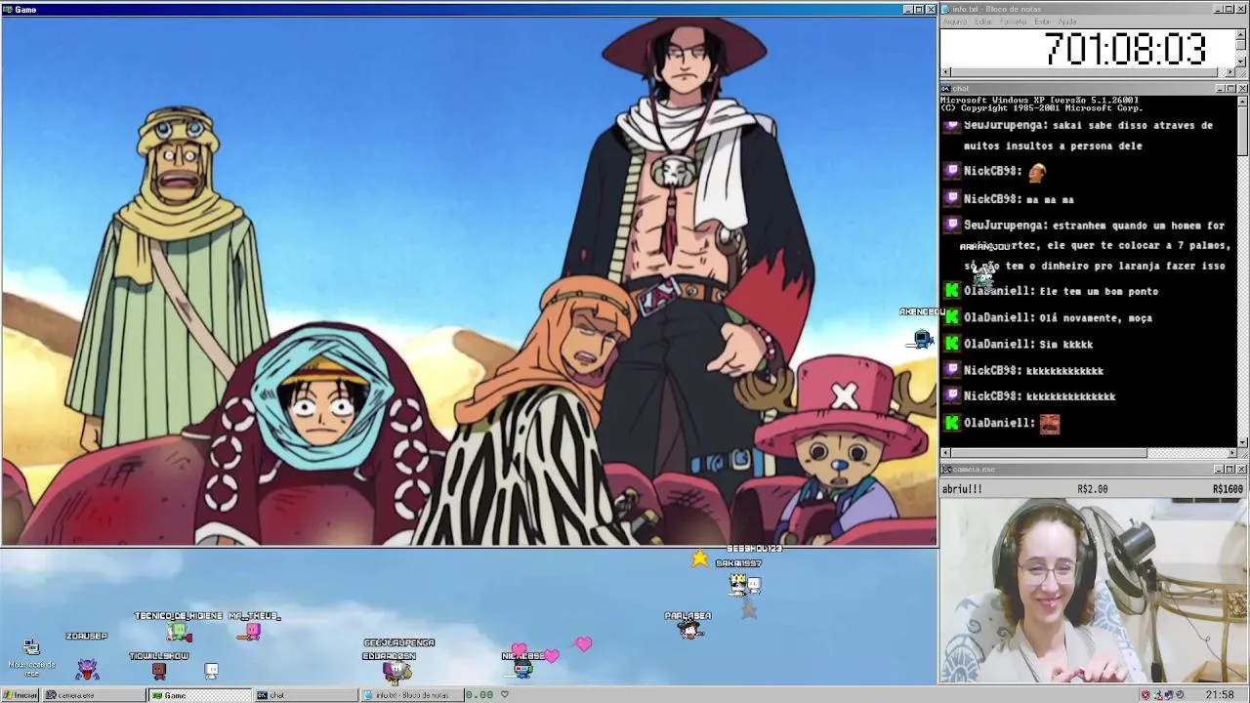This screenshot has height=703, width=1250.
Task: Open the Formatar menu in Bloco de notas
Action: [x=1014, y=21]
